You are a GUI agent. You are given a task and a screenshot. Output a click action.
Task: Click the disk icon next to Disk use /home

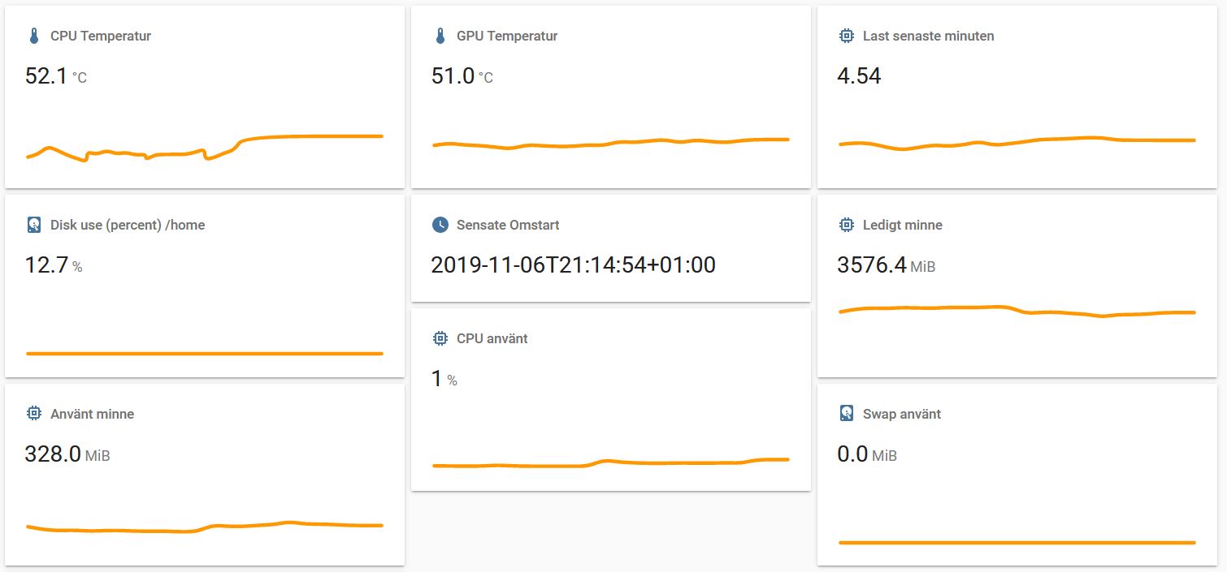click(33, 225)
